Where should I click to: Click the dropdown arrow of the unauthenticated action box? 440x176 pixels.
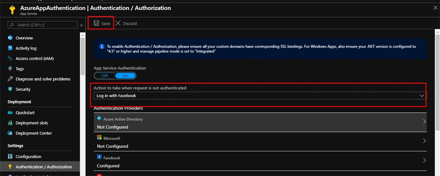click(x=422, y=95)
